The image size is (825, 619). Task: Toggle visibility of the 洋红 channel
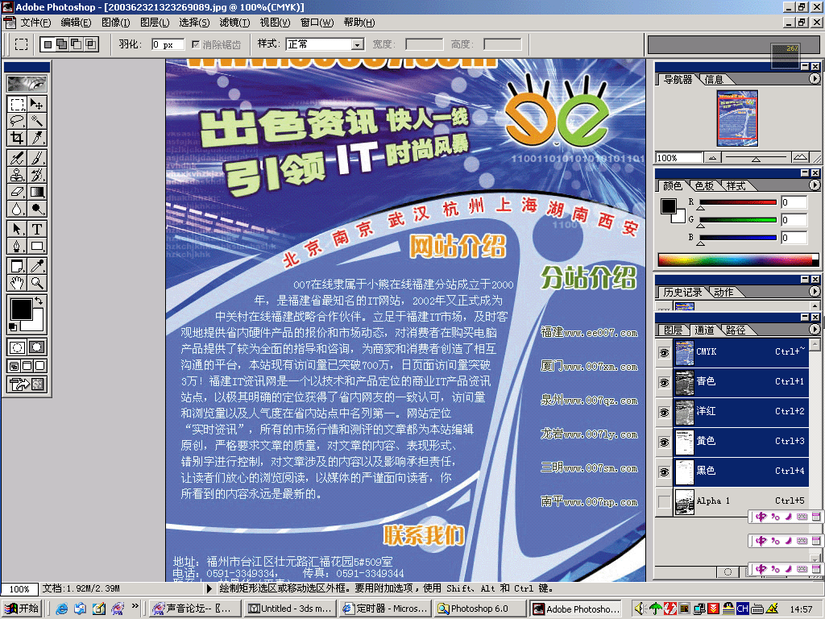pyautogui.click(x=664, y=412)
